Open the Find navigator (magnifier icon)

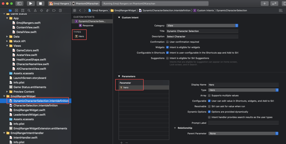(29, 10)
